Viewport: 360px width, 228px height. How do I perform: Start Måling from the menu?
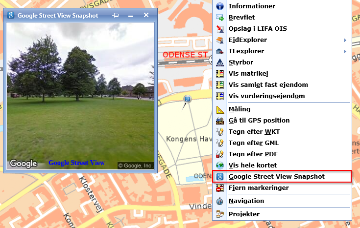[x=282, y=109]
